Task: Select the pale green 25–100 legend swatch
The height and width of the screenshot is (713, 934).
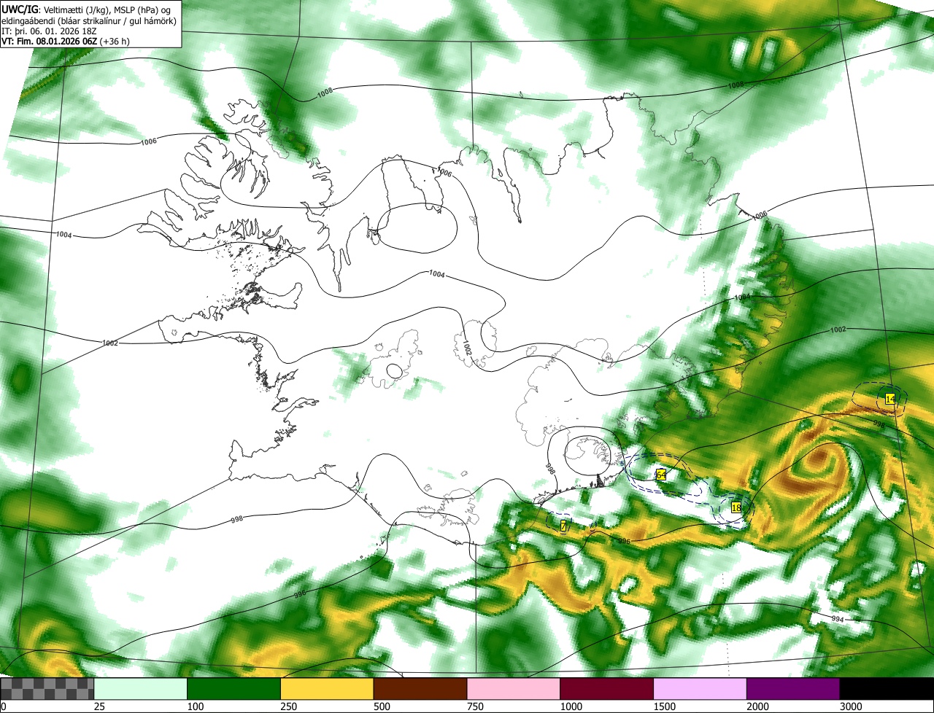Action: (x=140, y=689)
